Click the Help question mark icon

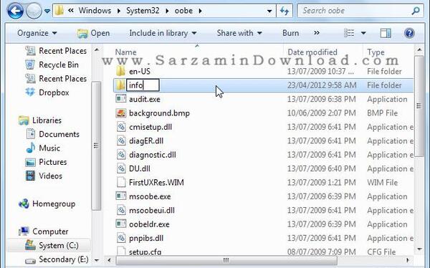409,33
